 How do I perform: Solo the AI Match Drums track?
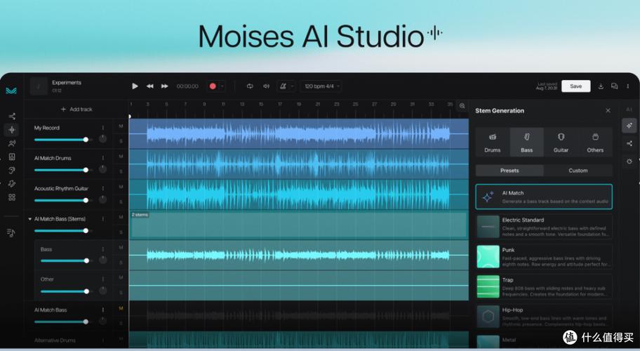tap(121, 171)
